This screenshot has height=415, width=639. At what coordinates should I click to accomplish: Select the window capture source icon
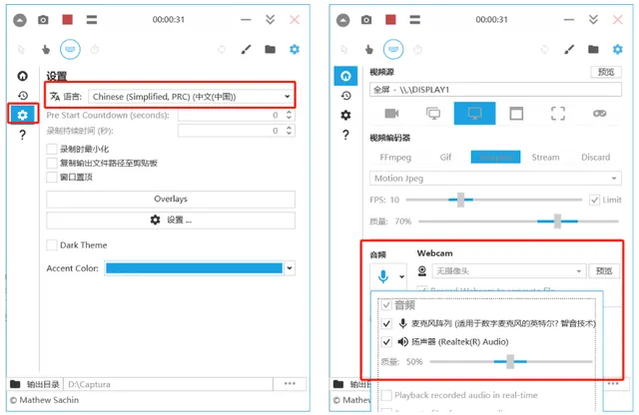pyautogui.click(x=516, y=114)
